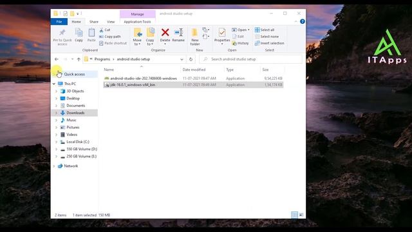412x232 pixels.
Task: Select This PC in navigation pane
Action: [x=70, y=84]
